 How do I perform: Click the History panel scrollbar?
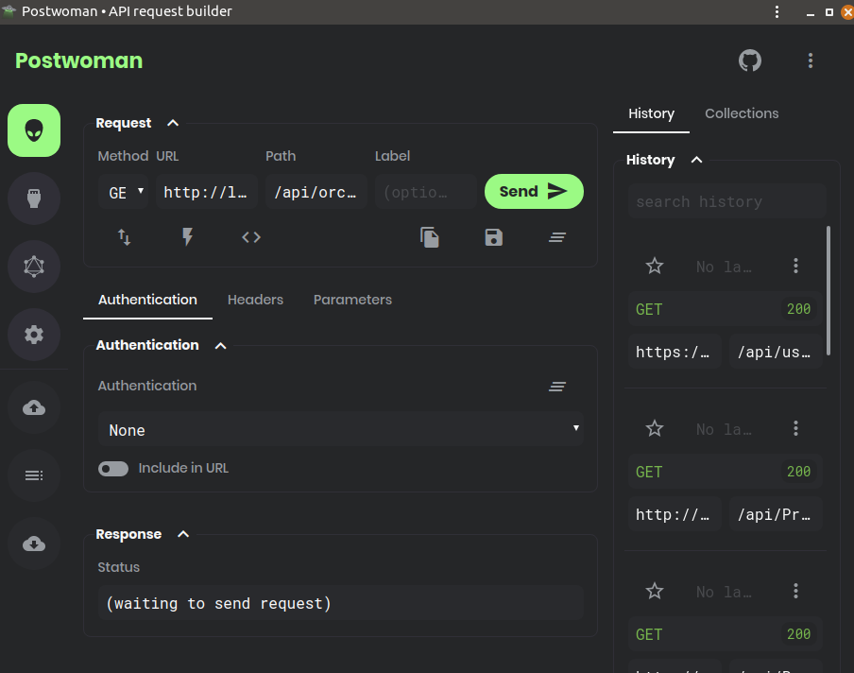click(x=828, y=291)
